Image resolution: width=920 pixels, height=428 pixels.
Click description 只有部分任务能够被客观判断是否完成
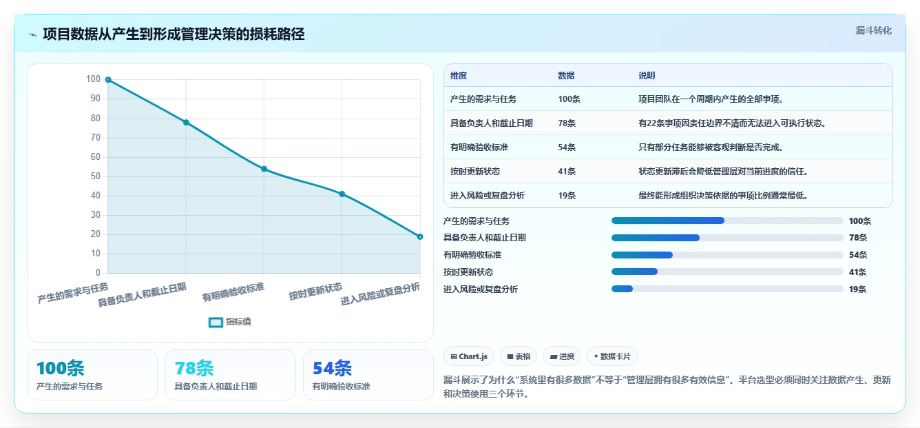(x=711, y=147)
